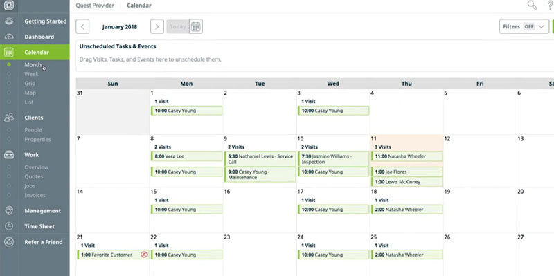Go to previous month arrow

click(82, 27)
